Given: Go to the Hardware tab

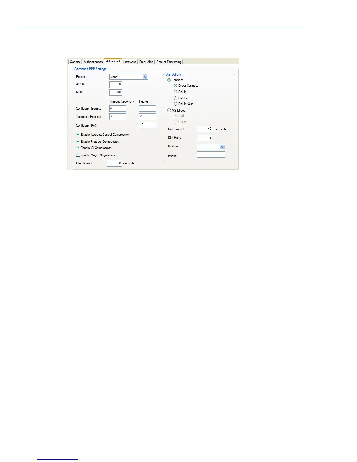Looking at the screenshot, I should 129,62.
